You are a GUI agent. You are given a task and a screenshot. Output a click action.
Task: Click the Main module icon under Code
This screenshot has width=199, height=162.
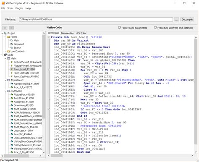(8, 58)
